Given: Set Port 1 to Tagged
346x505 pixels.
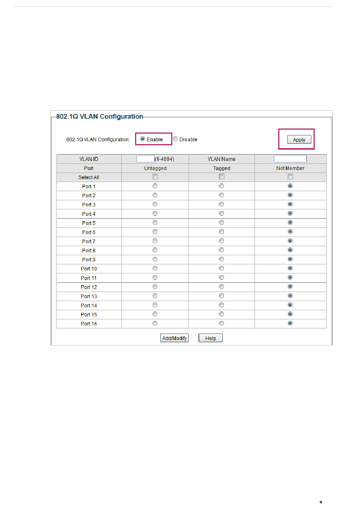Looking at the screenshot, I should pyautogui.click(x=221, y=186).
